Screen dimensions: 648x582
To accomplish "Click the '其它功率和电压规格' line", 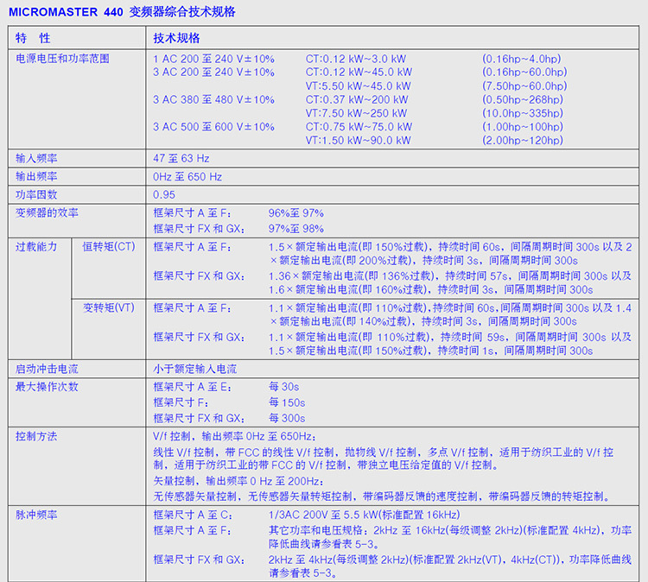I will coord(450,530).
